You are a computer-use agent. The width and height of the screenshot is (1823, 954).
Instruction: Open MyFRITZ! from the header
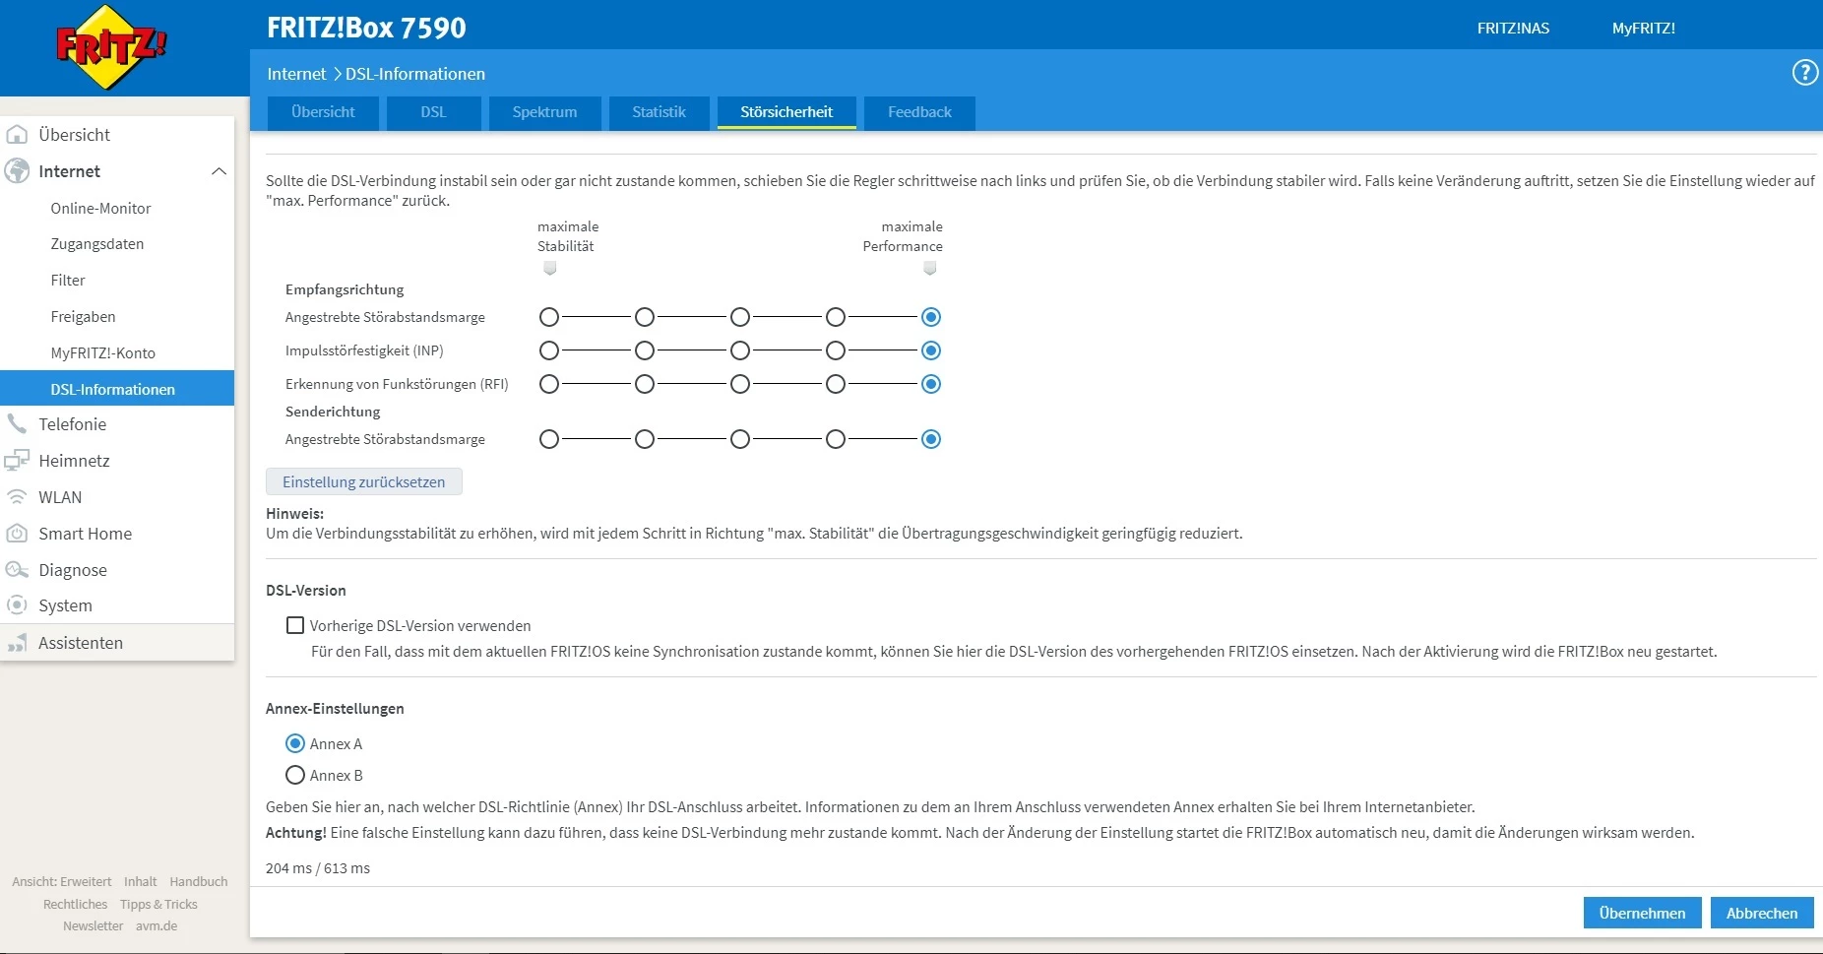coord(1644,29)
